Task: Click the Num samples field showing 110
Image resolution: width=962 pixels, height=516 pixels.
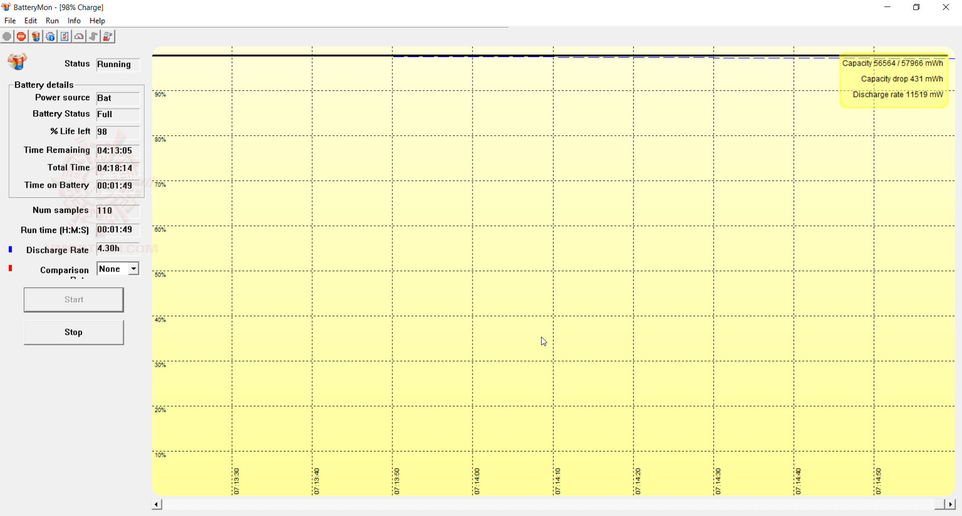Action: (118, 211)
